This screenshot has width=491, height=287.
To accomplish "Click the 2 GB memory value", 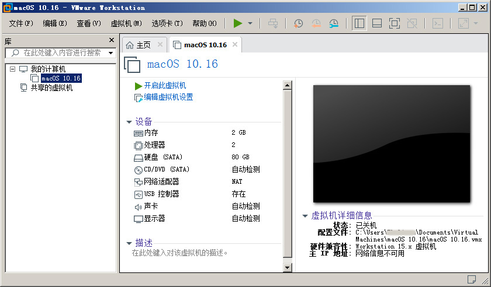I will pos(238,132).
